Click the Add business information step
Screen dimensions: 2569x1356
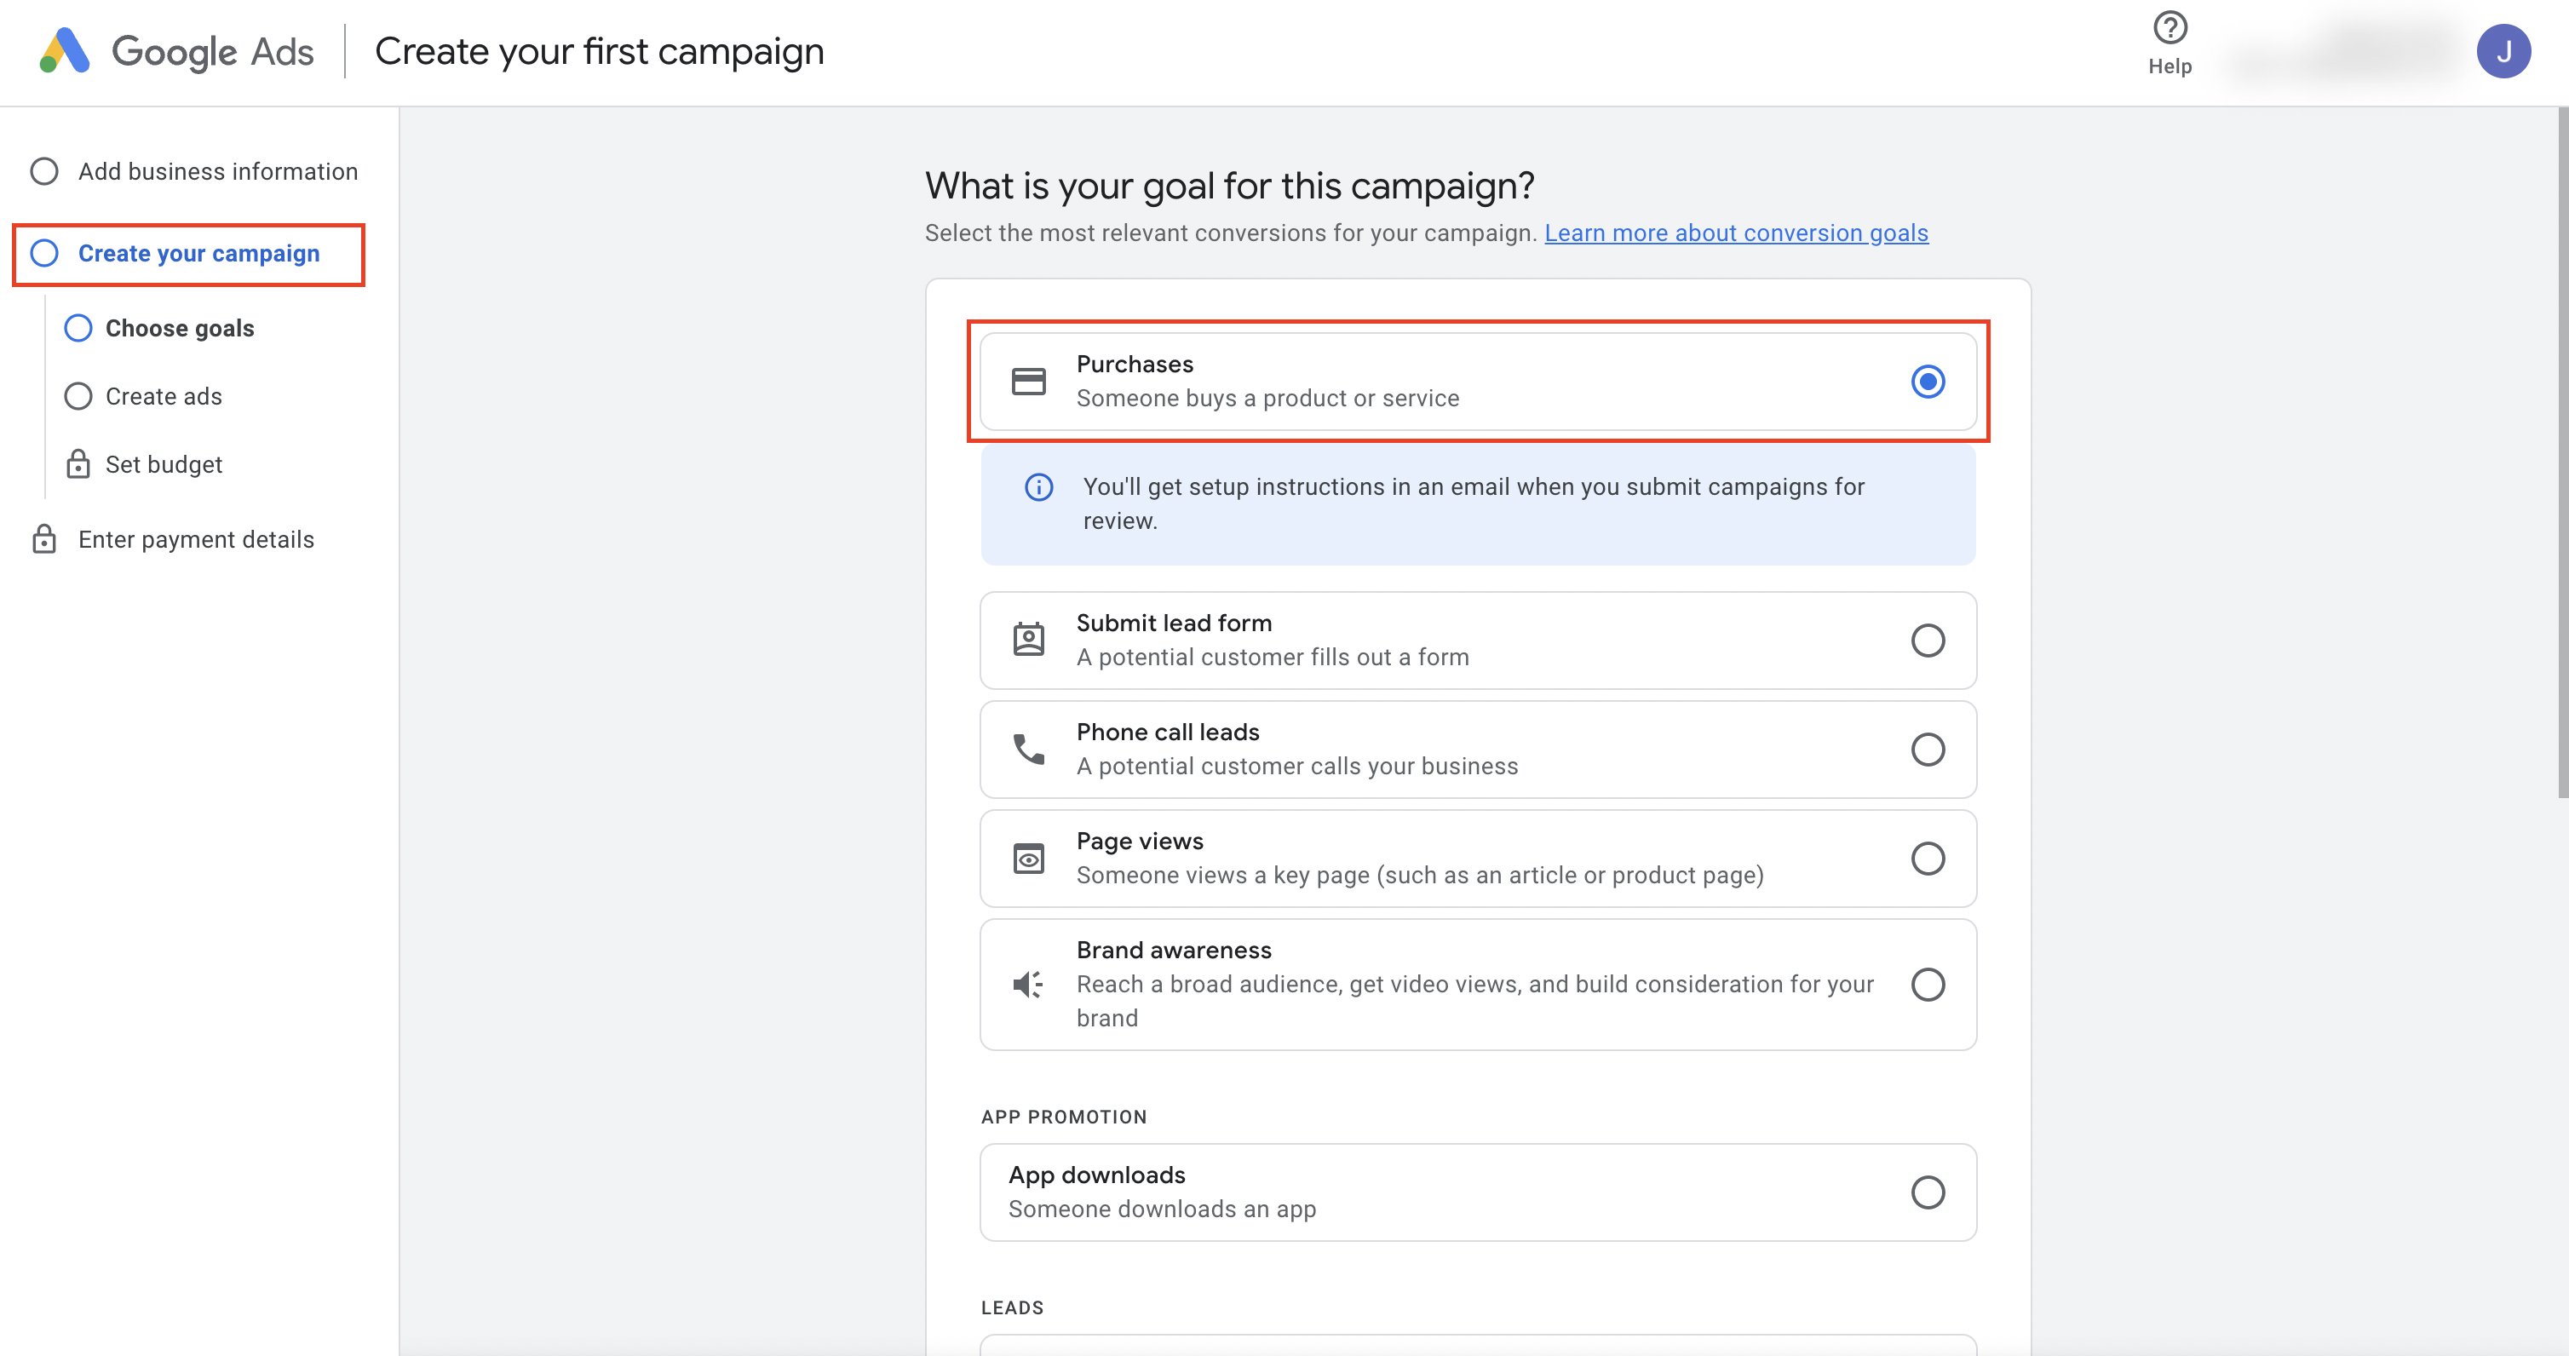point(218,170)
